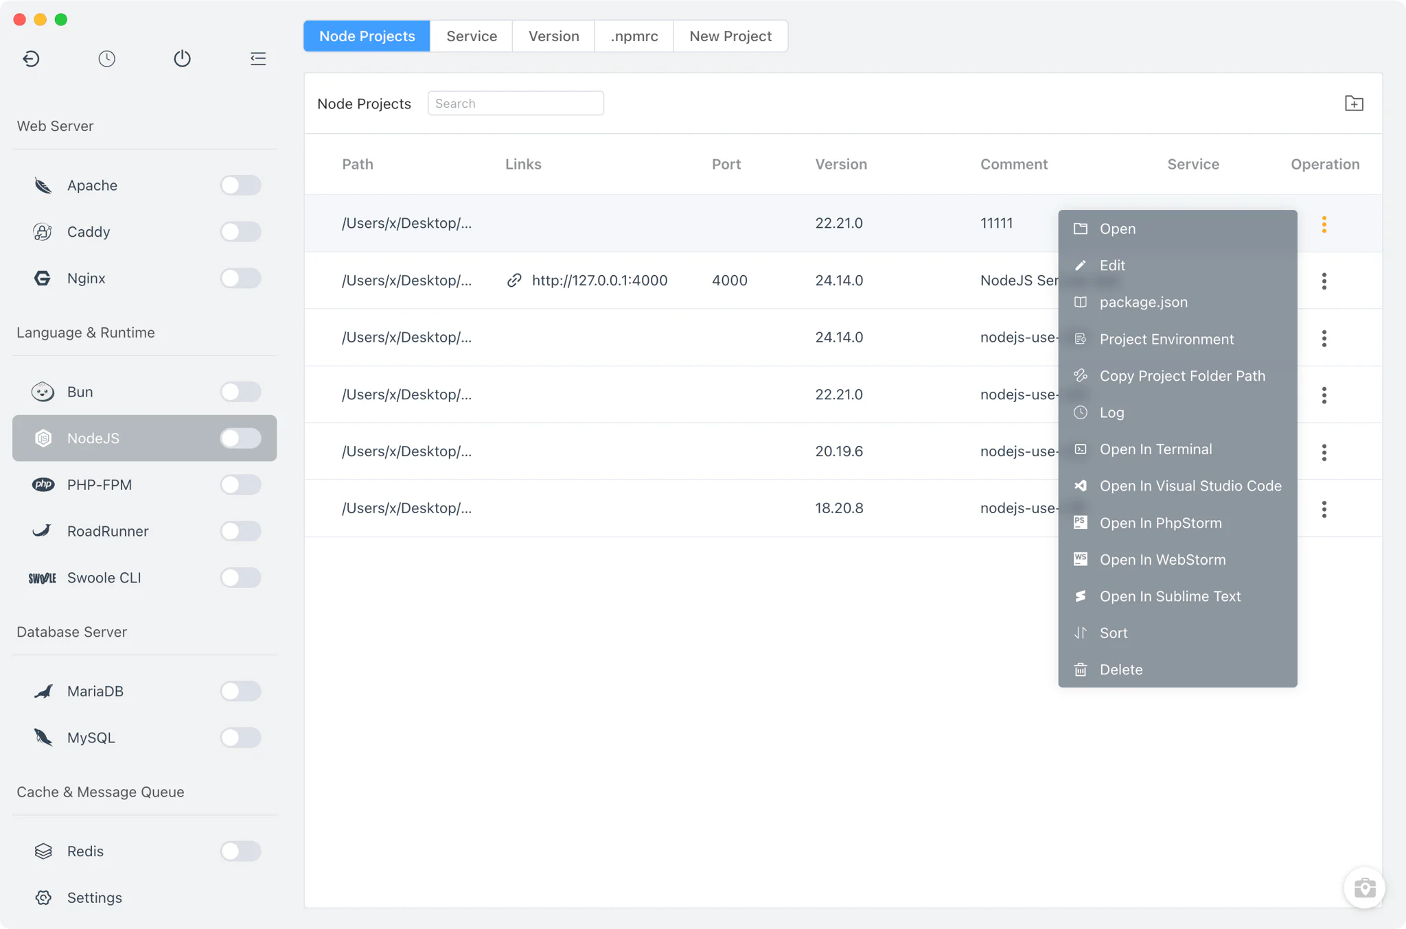Screen dimensions: 1406x929
Task: Select Open In WebStorm
Action: pos(1177,559)
